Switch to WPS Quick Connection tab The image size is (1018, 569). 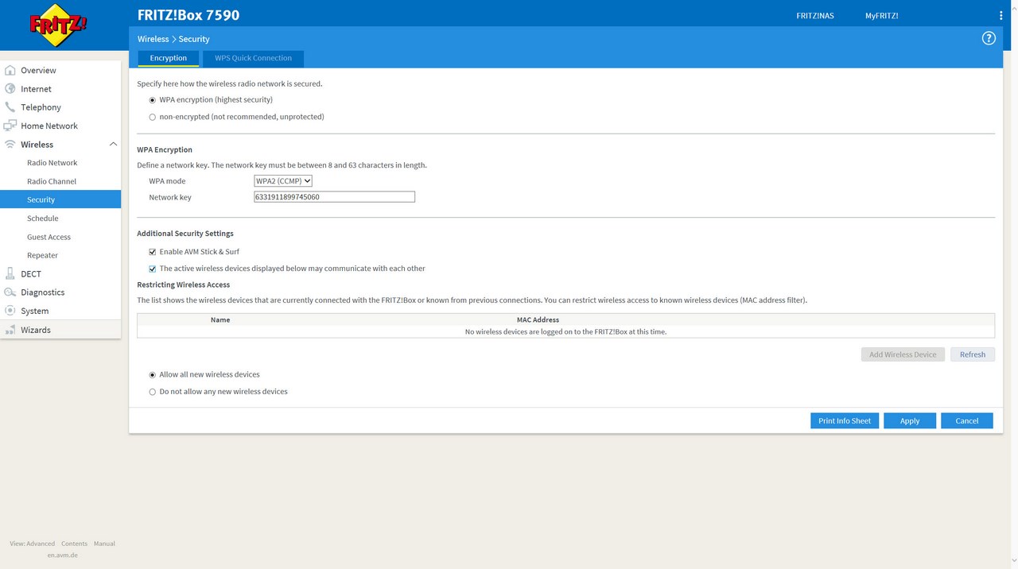pos(253,58)
